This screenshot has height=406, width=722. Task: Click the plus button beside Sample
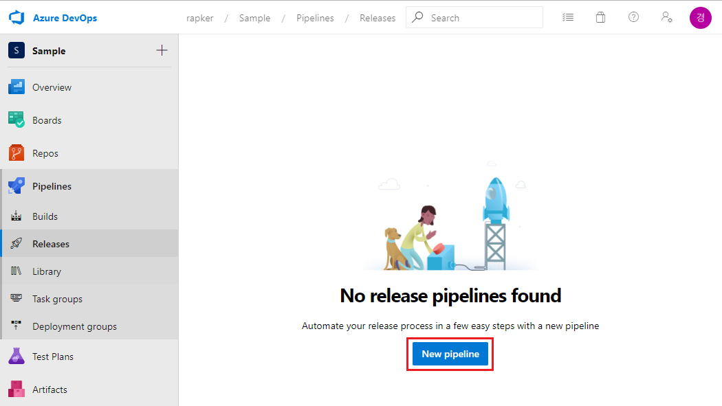click(162, 50)
